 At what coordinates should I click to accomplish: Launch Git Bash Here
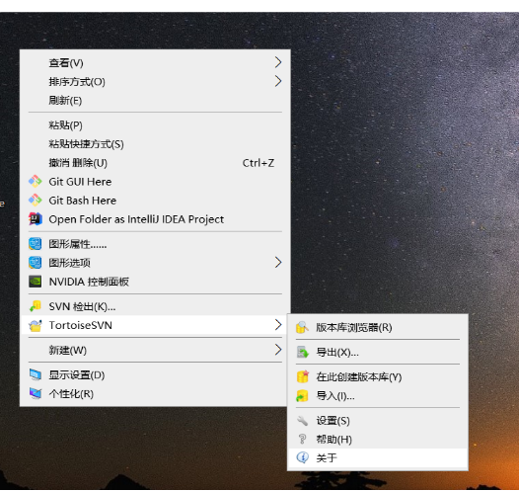coord(155,201)
